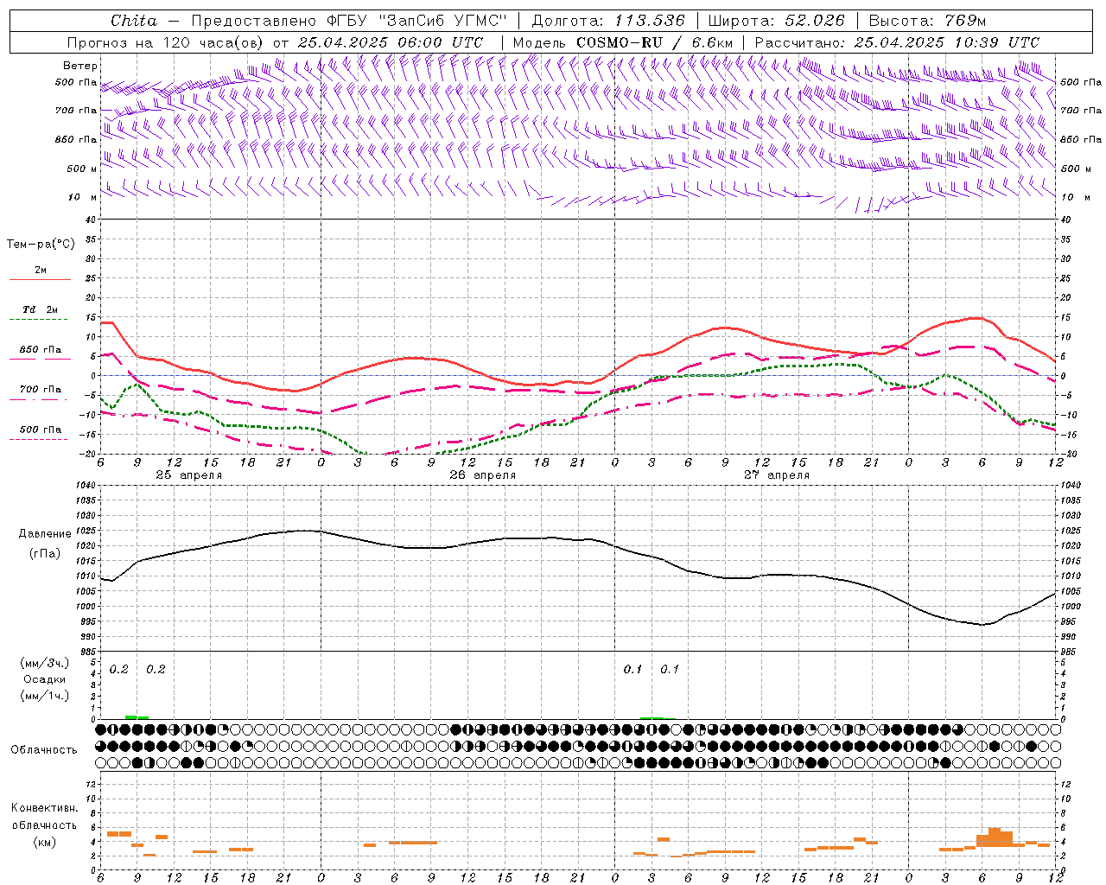Image resolution: width=1106 pixels, height=885 pixels.
Task: Select the Долгота: 113.536 header field
Action: click(x=608, y=21)
